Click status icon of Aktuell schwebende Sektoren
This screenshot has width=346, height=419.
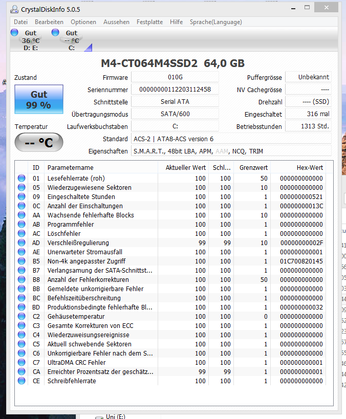[x=21, y=344]
